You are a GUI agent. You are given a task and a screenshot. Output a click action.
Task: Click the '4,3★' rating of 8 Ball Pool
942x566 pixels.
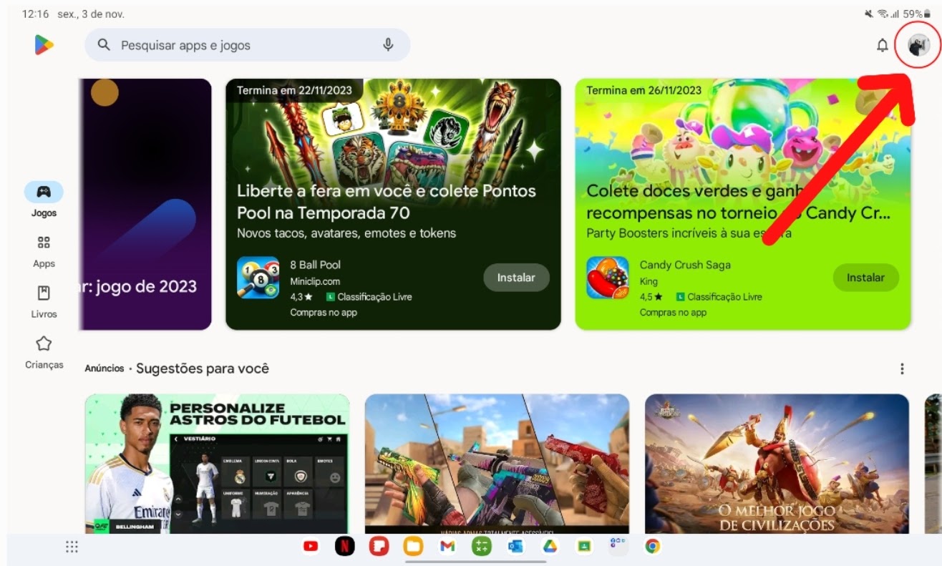[301, 297]
